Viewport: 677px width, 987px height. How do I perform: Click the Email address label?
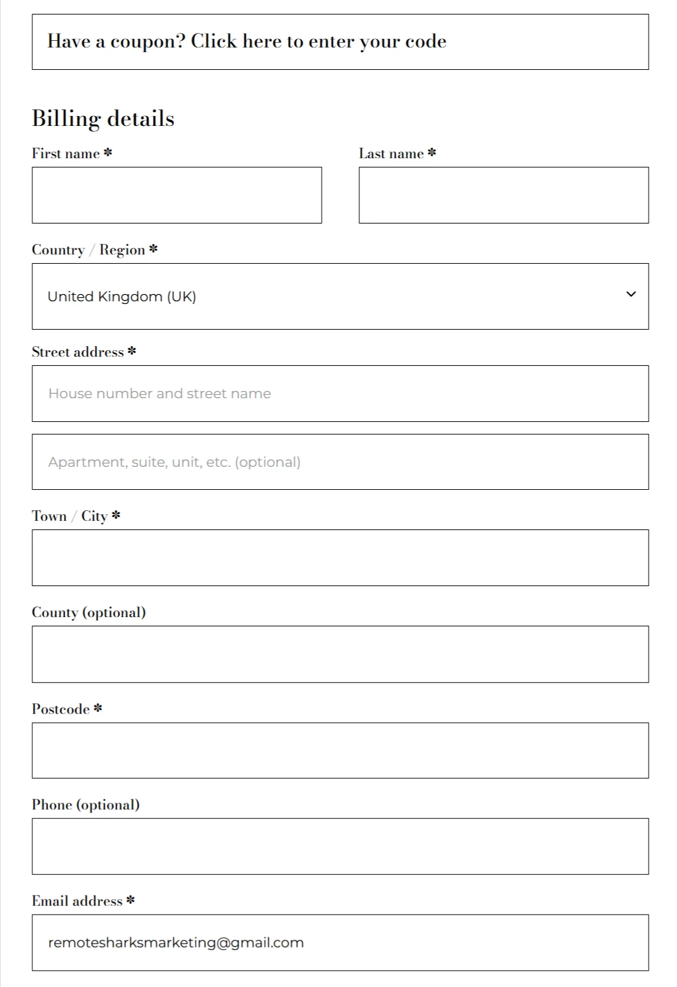pos(77,901)
